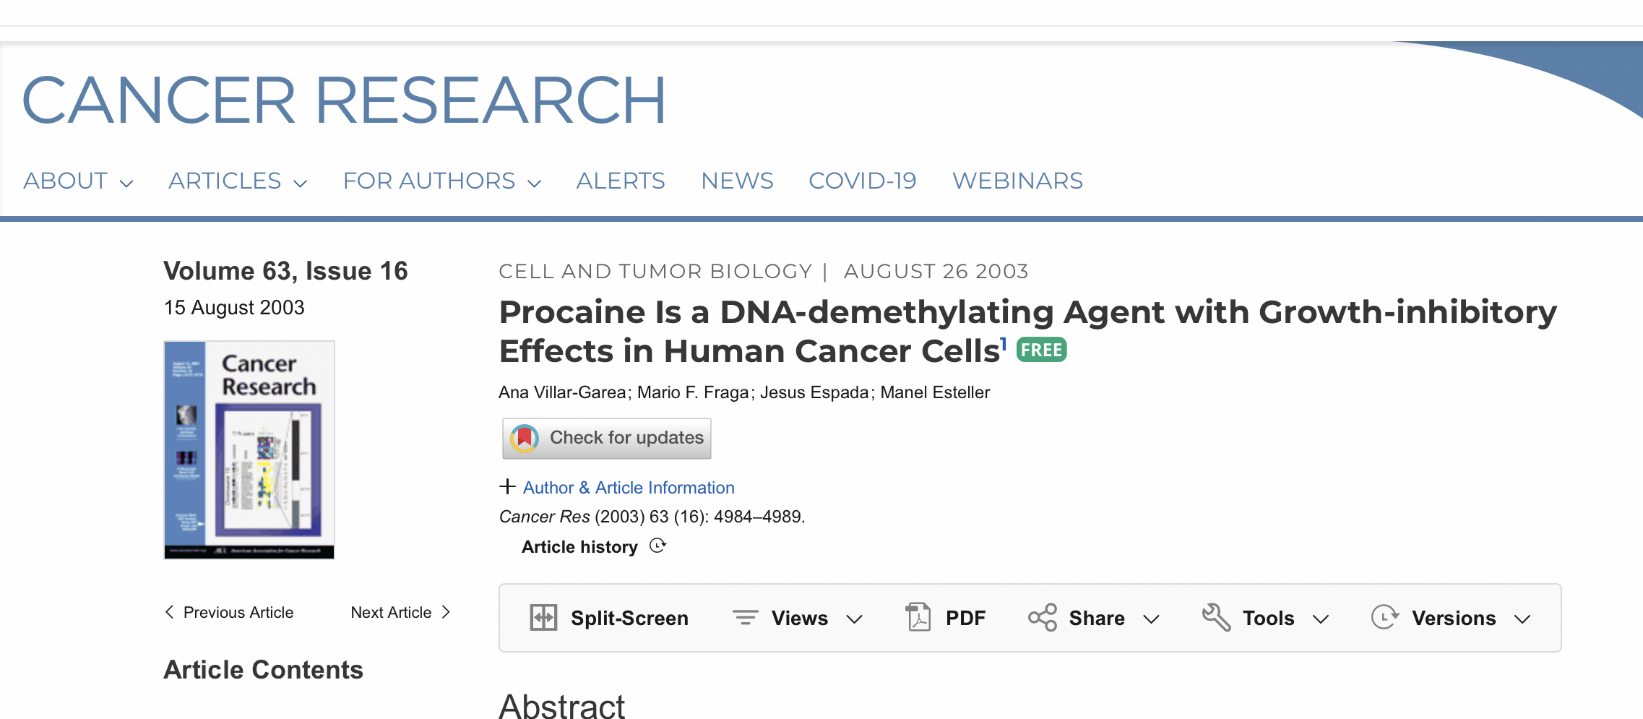The height and width of the screenshot is (719, 1643).
Task: Navigate to the COVID-19 section
Action: 862,181
